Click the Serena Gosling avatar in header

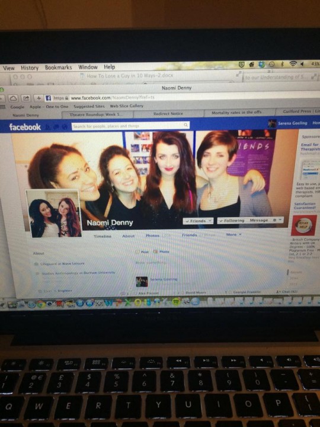tap(272, 123)
